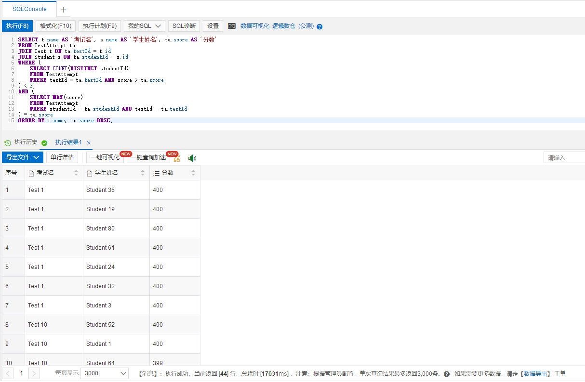Click help icon in the status message
Viewport: 585px width, 382px height.
447,374
